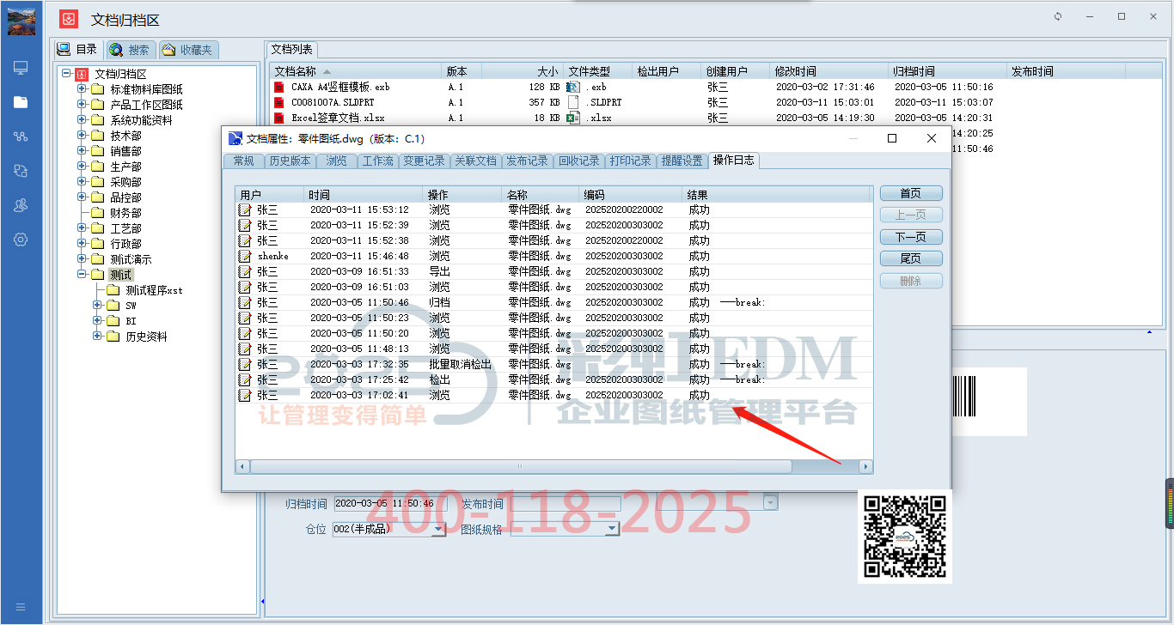Click the folder icon of 测试程序xst
The width and height of the screenshot is (1174, 625).
[113, 290]
